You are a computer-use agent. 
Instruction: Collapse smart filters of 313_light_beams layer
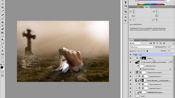pos(172,62)
